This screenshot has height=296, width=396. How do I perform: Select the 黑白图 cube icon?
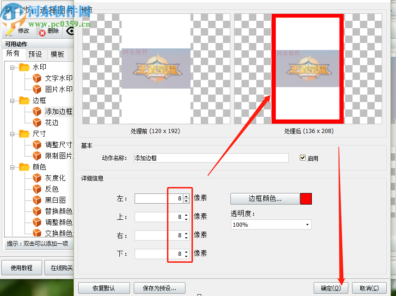pos(37,200)
